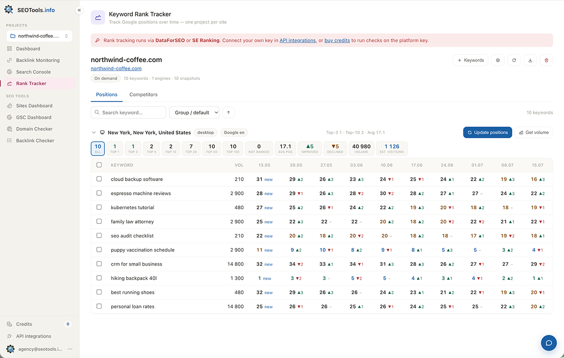Open Search Console in the sidebar
The height and width of the screenshot is (358, 564).
point(38,72)
